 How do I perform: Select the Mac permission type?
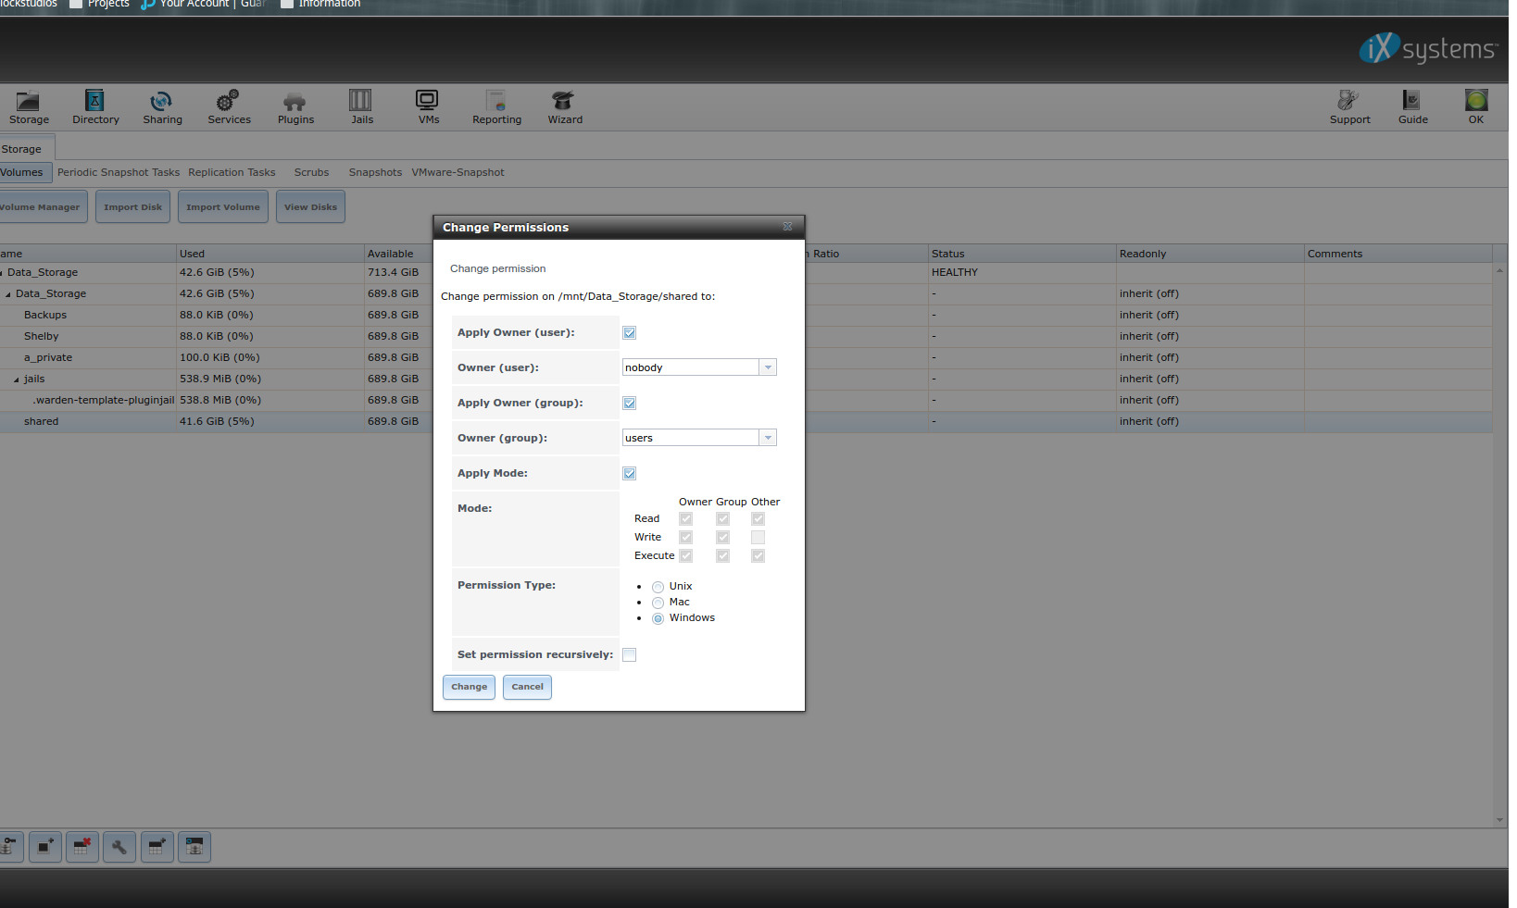coord(658,603)
